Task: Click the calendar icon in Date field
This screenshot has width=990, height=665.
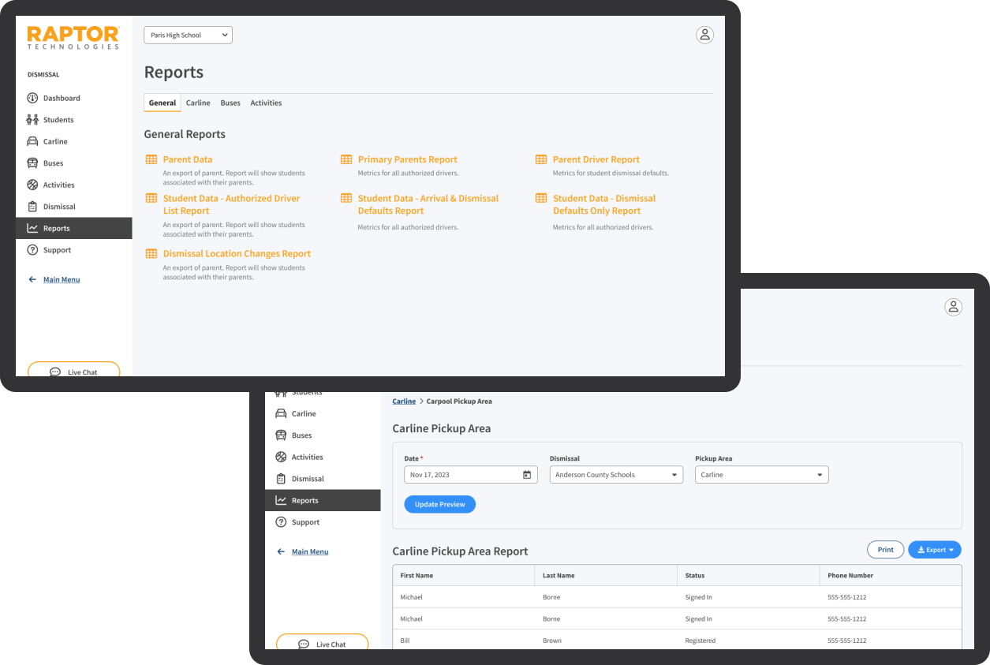Action: point(527,475)
